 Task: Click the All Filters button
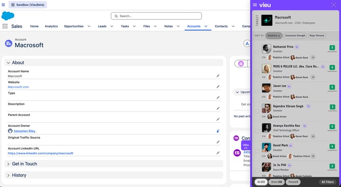point(328,182)
